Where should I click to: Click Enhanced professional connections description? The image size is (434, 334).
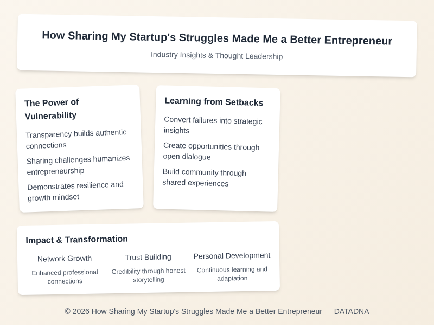click(x=65, y=277)
